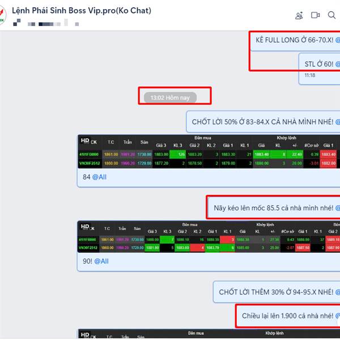Click the group avatar picture
The image size is (340, 340).
coord(2,15)
